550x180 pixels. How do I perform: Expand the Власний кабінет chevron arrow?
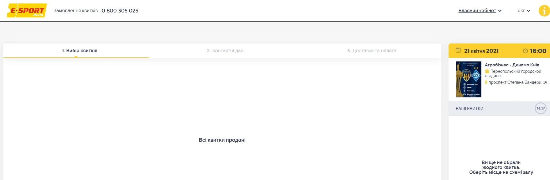(x=500, y=11)
